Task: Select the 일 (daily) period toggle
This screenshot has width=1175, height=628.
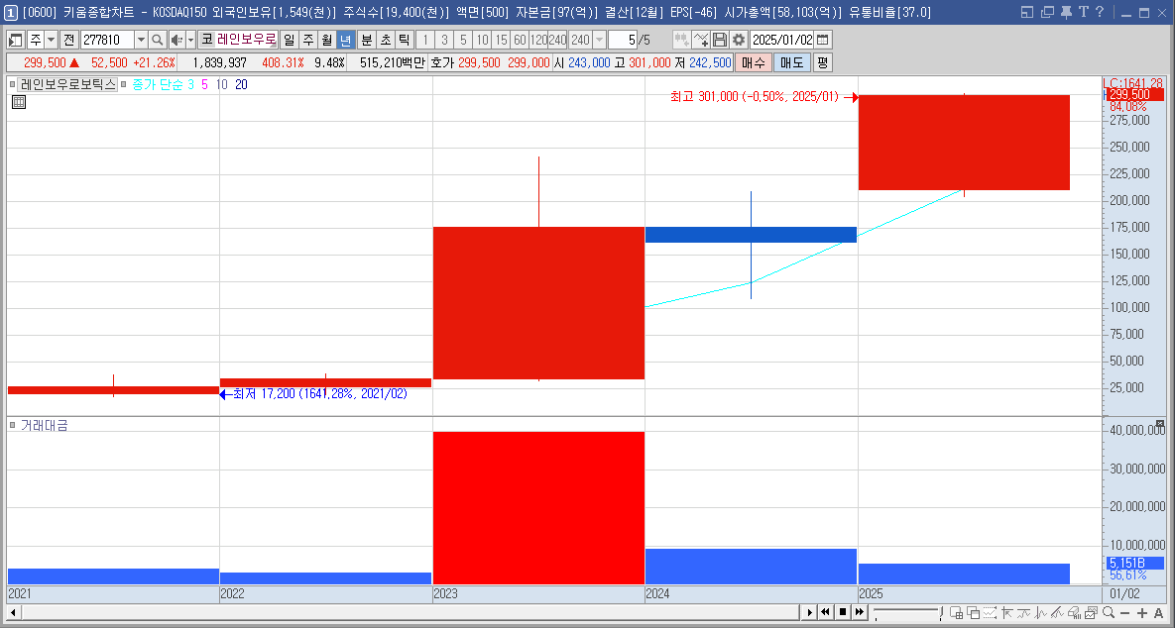Action: coord(290,40)
